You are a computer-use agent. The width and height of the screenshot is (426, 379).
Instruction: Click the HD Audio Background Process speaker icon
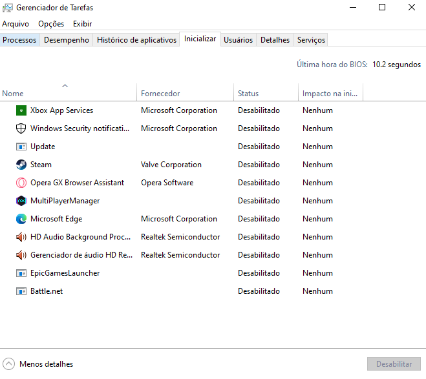click(21, 237)
